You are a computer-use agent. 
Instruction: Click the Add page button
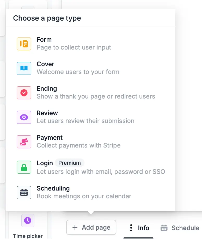(91, 227)
